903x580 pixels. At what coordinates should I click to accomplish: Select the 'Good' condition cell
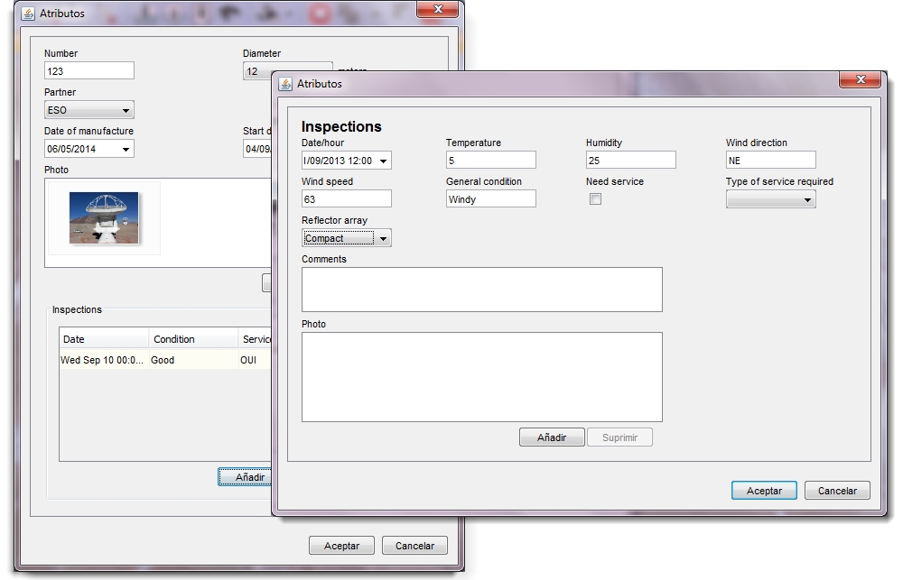pos(194,360)
